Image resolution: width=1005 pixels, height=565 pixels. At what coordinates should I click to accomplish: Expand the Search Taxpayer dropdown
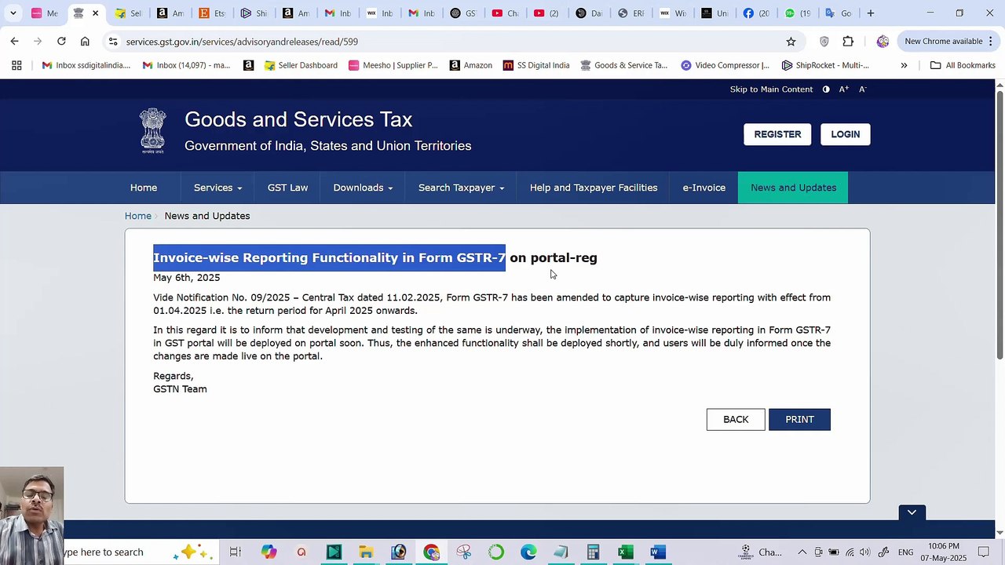click(x=461, y=188)
